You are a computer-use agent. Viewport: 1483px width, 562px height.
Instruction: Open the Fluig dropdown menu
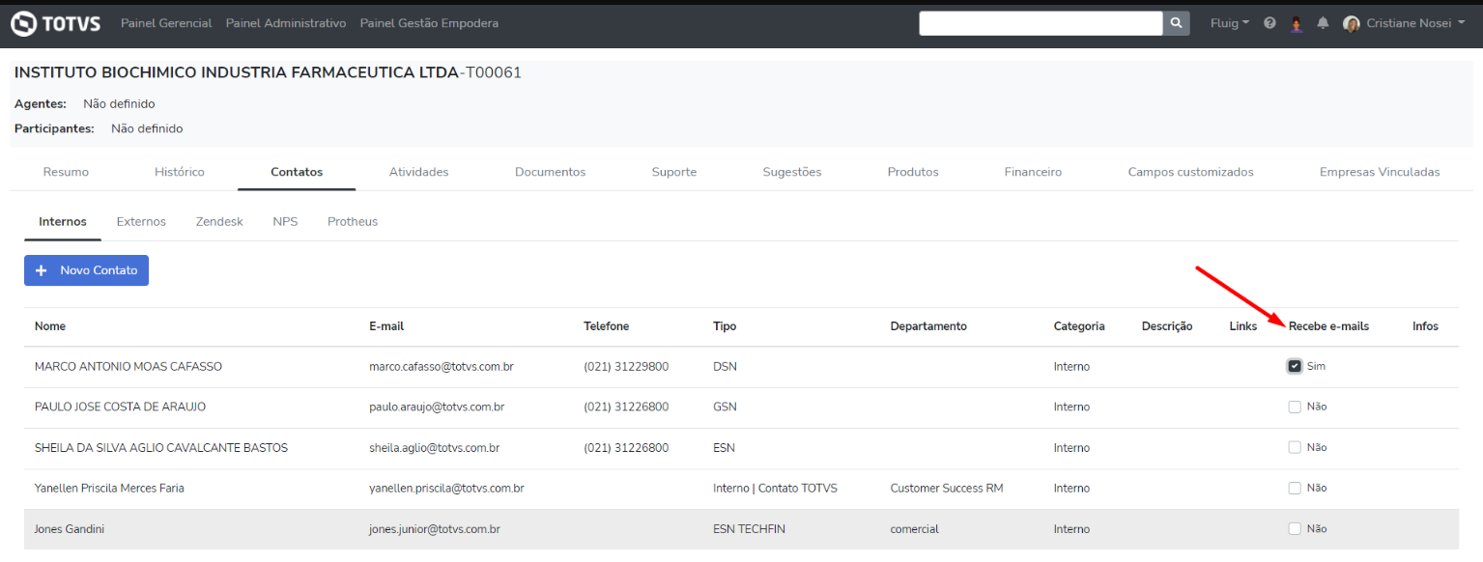point(1230,23)
